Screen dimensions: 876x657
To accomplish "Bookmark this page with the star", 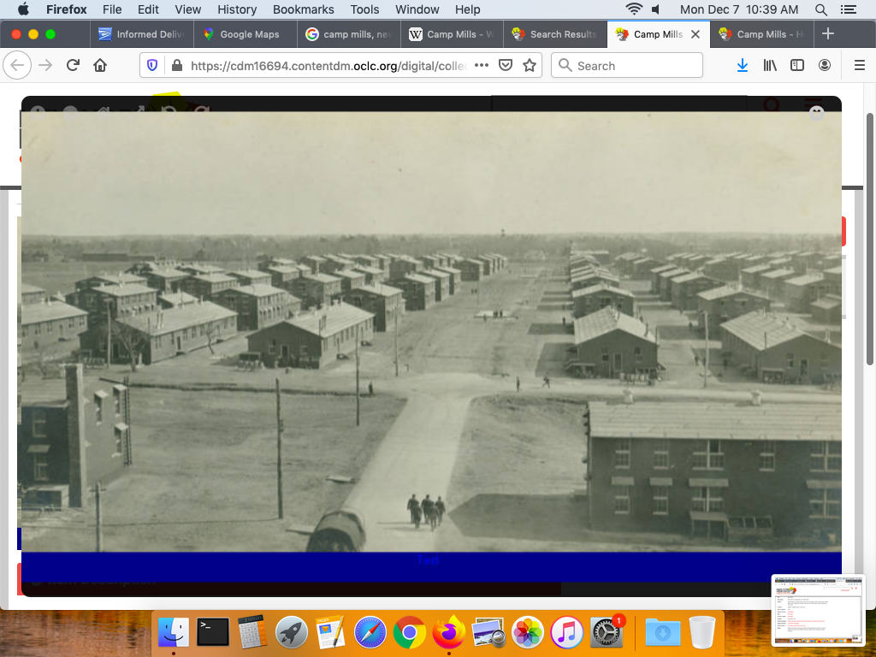I will coord(530,66).
